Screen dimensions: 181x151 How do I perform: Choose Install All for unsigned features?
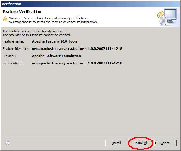click(x=141, y=143)
